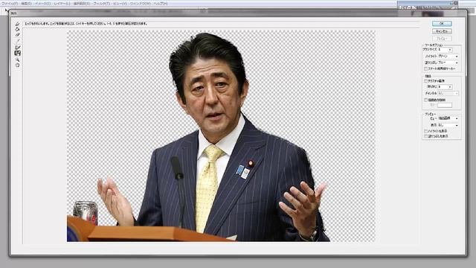Select the Eraser tool in Extract dialog
The height and width of the screenshot is (268, 476).
pos(17,35)
